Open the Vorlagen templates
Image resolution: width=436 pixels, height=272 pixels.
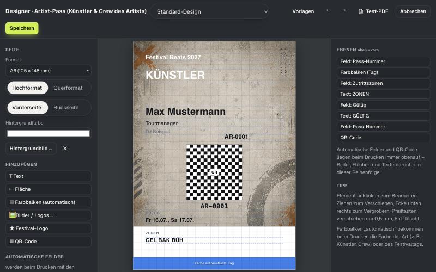tap(303, 11)
